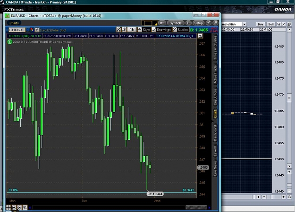Screen dimensions: 295x212
Task: Click the 22:40:30 time label in OANDA
Action: [247, 30]
